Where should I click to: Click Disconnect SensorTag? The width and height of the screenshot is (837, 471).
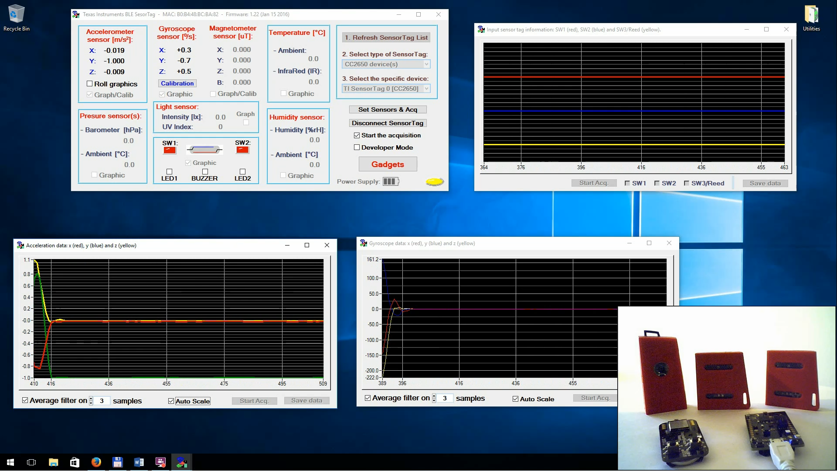388,123
